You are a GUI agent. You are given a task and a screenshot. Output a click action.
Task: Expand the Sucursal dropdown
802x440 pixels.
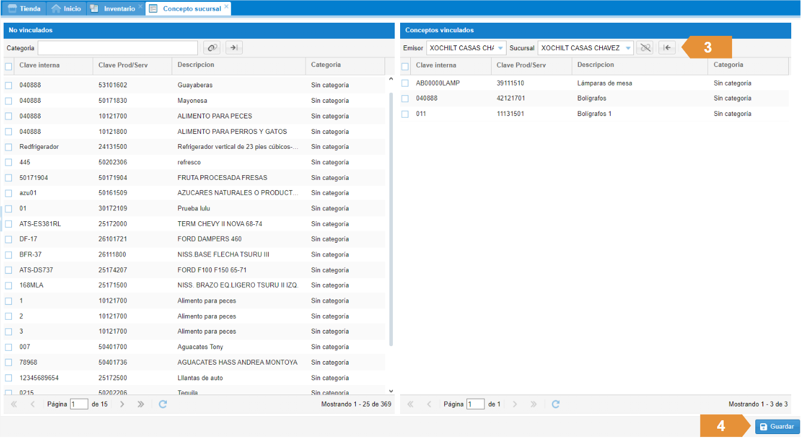coord(627,48)
